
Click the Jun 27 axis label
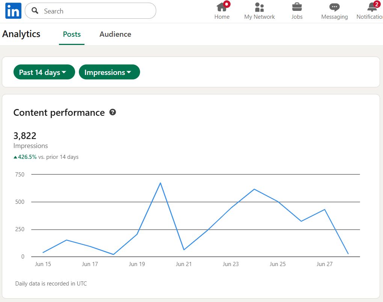click(324, 264)
